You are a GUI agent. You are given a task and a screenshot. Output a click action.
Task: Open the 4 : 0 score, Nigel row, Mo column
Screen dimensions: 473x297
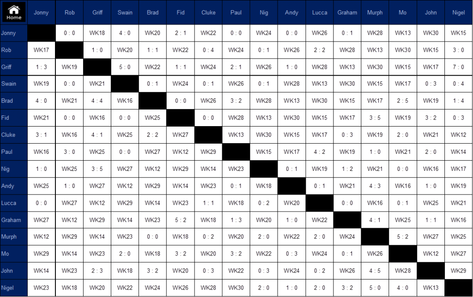pyautogui.click(x=403, y=288)
